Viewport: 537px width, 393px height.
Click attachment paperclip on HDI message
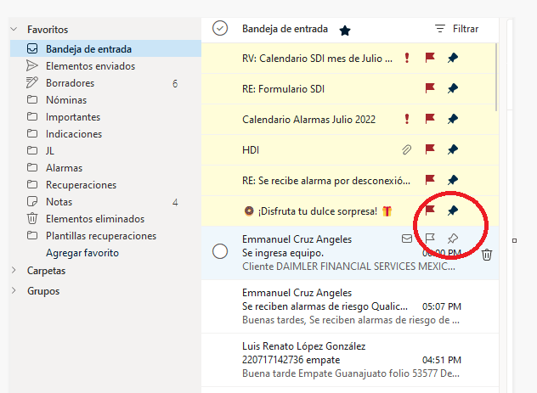[406, 149]
